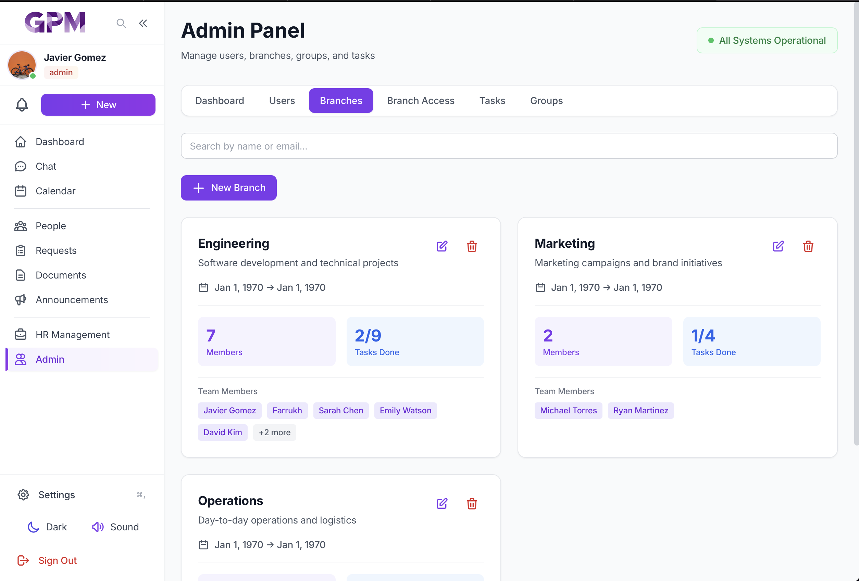The width and height of the screenshot is (859, 581).
Task: Click the HR Management briefcase icon
Action: pos(21,335)
